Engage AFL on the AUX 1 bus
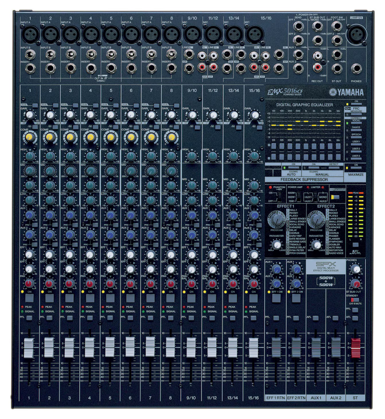The height and width of the screenshot is (419, 385). (x=315, y=318)
